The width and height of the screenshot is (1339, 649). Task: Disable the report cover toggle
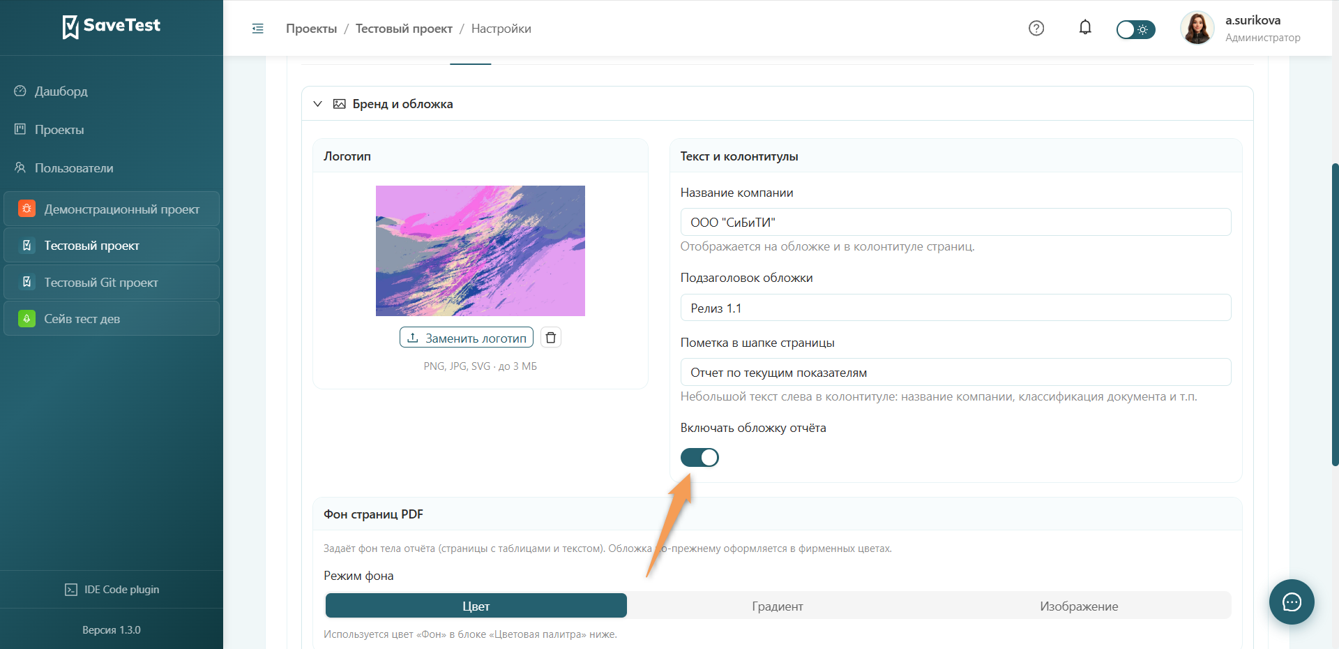click(x=699, y=457)
